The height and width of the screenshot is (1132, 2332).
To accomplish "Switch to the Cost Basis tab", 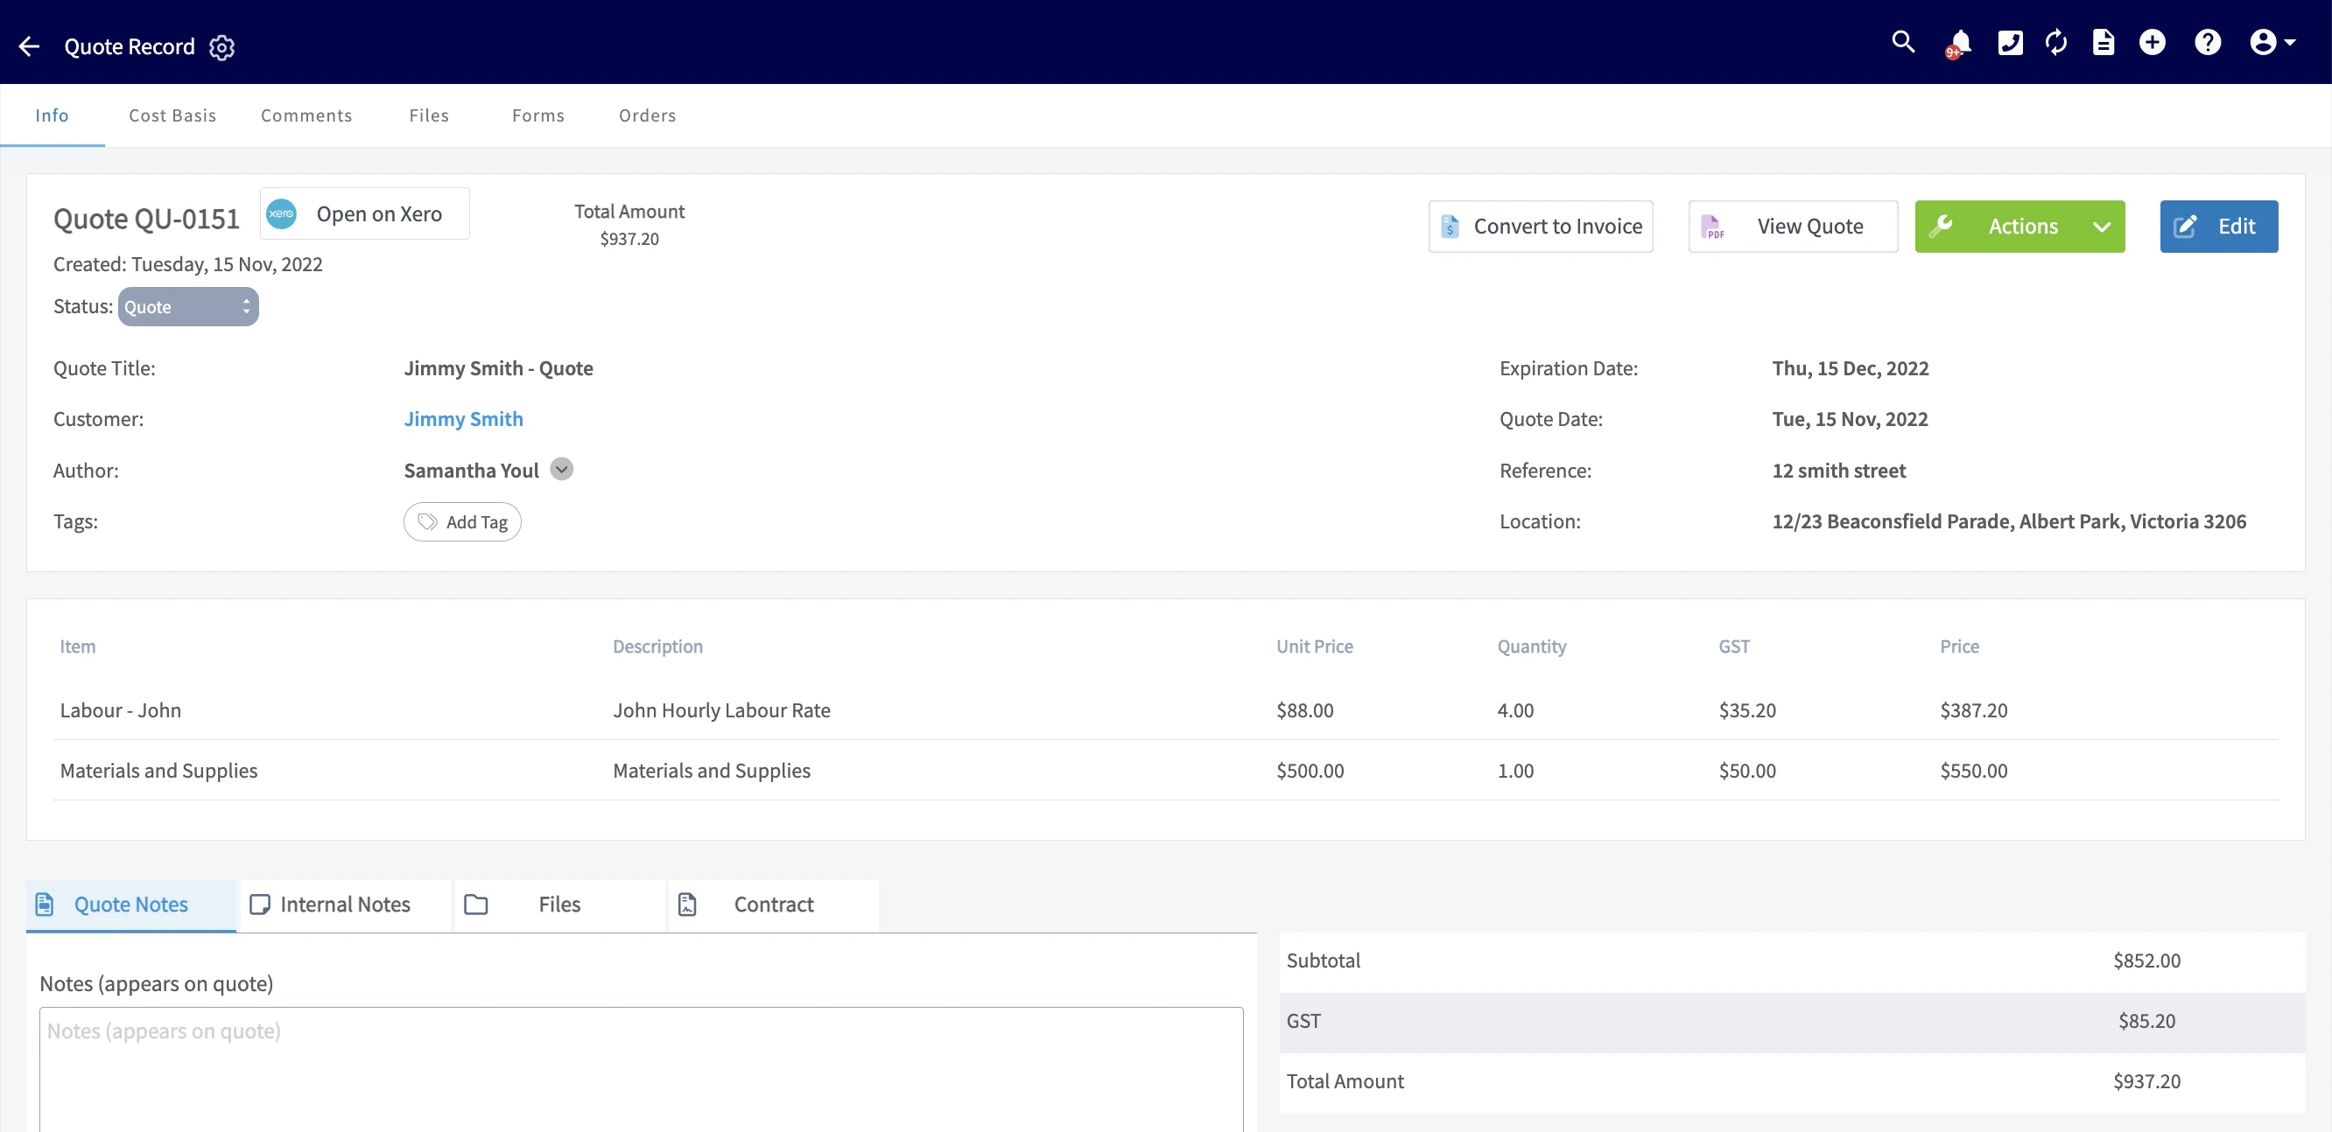I will point(172,115).
